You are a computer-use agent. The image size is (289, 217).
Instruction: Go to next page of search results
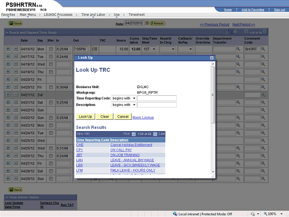[155, 134]
